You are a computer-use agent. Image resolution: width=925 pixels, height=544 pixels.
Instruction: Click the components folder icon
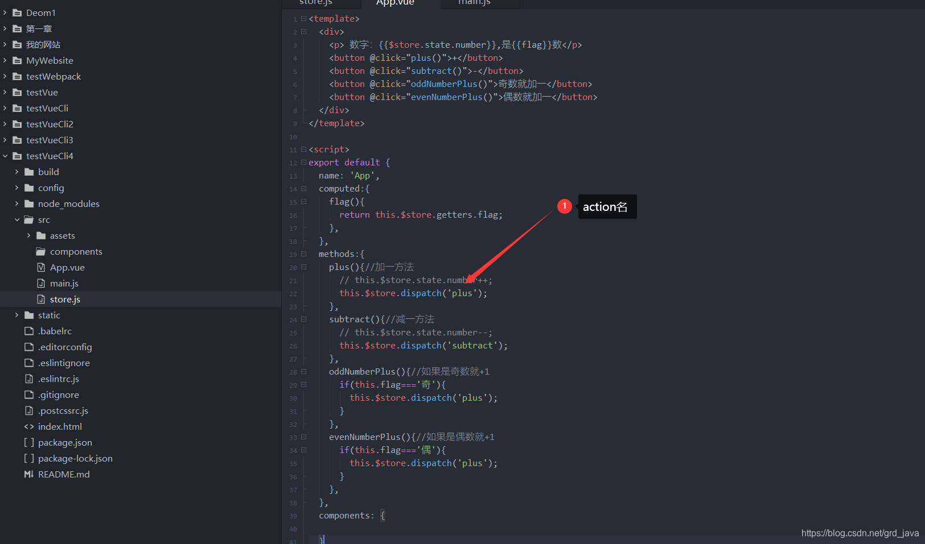coord(41,251)
